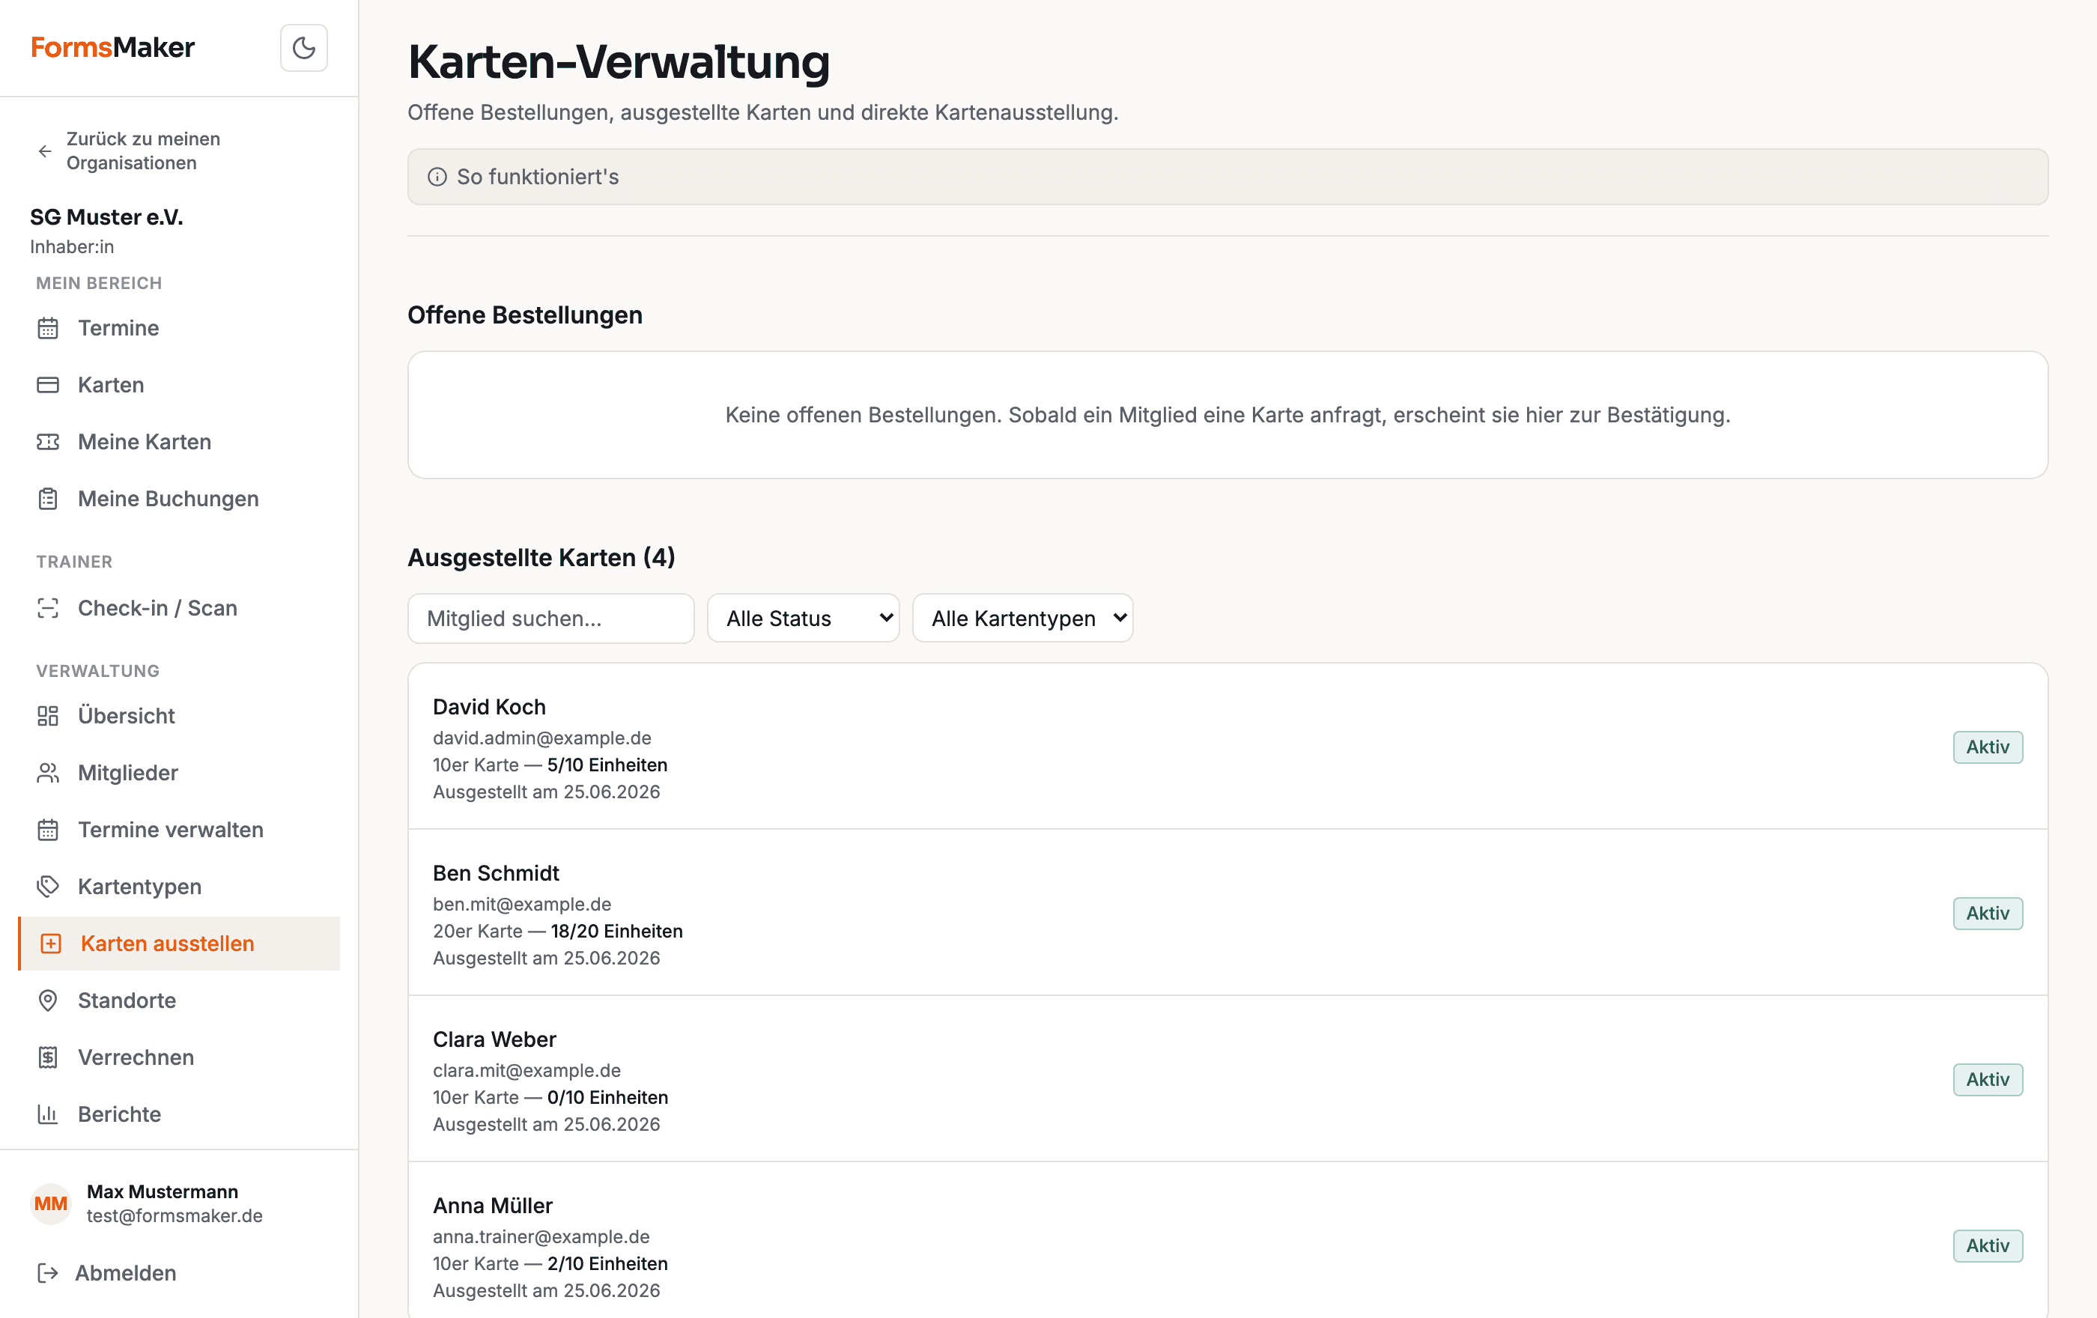Click the Termine calendar icon

click(48, 328)
